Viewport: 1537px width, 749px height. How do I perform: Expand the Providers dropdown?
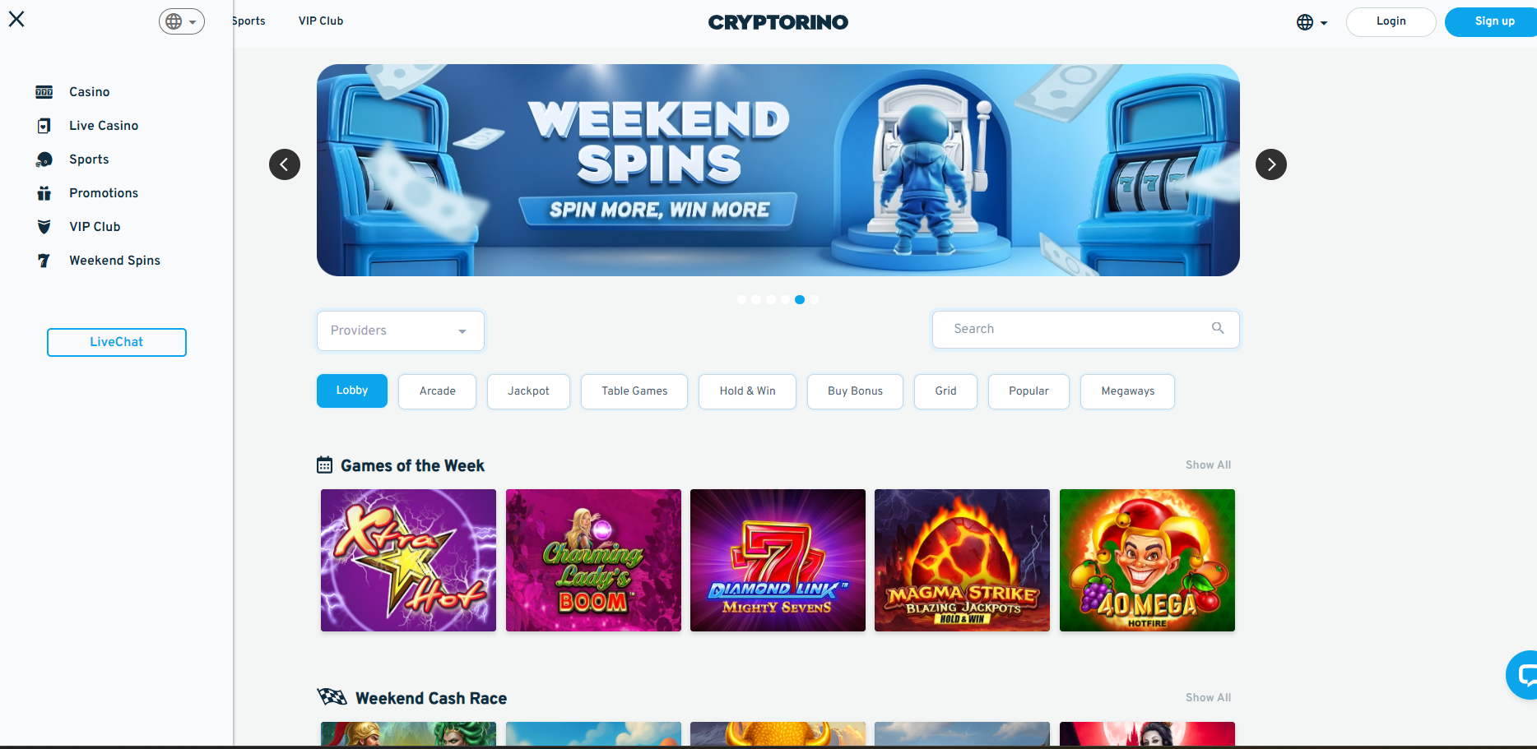click(401, 331)
